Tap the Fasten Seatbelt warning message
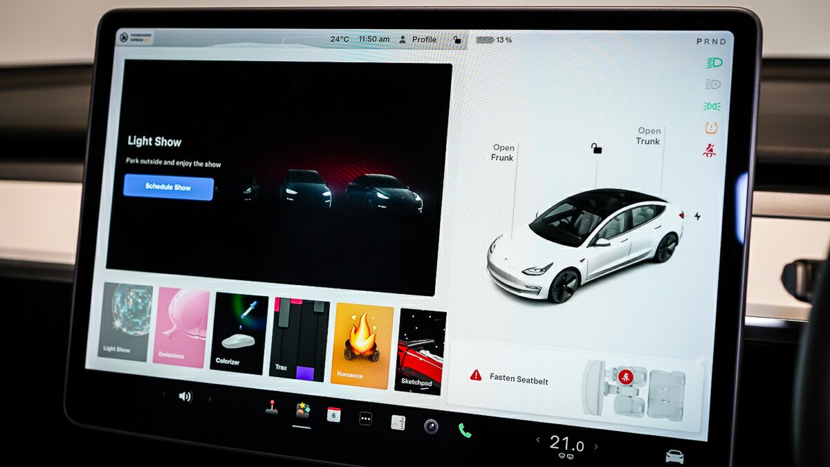The image size is (830, 467). pos(519,378)
